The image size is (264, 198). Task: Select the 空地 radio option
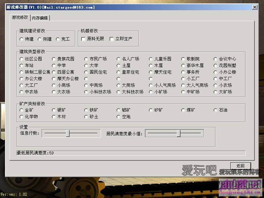pyautogui.click(x=119, y=117)
